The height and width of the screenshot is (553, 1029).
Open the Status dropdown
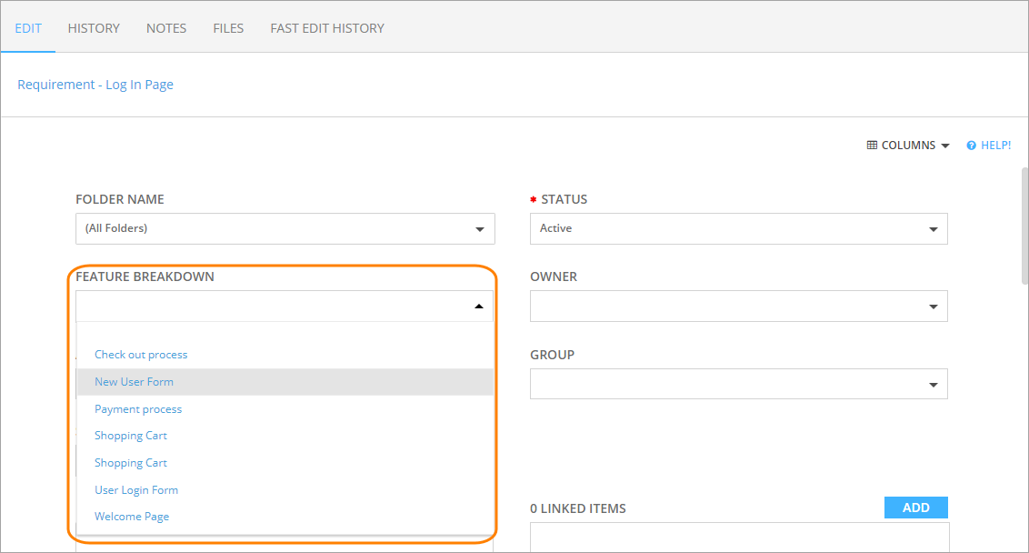(933, 229)
